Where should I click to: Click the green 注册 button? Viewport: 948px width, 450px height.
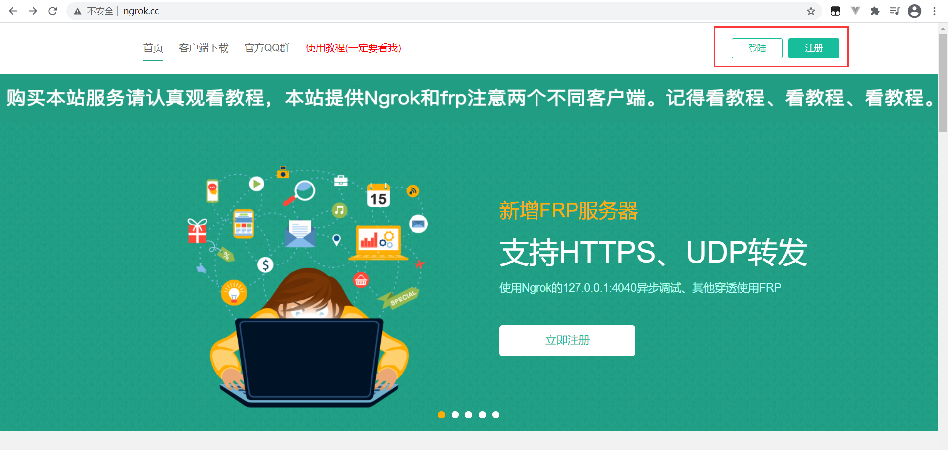814,48
